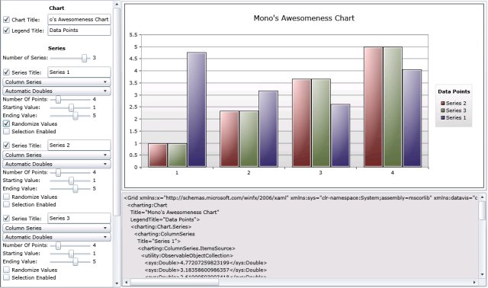Viewport: 488px width, 288px height.
Task: Click Series 1 Starting Value slider
Action: point(71,107)
